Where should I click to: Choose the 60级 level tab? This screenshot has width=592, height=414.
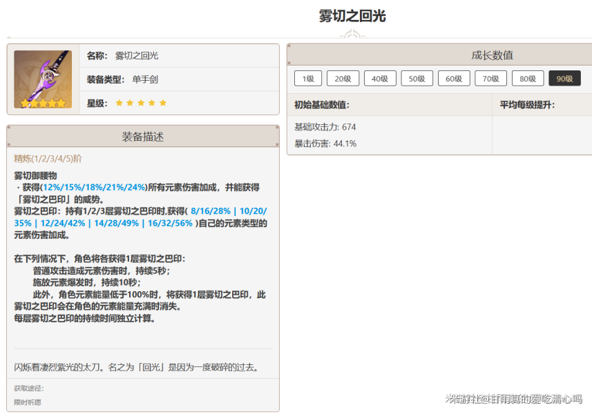454,79
